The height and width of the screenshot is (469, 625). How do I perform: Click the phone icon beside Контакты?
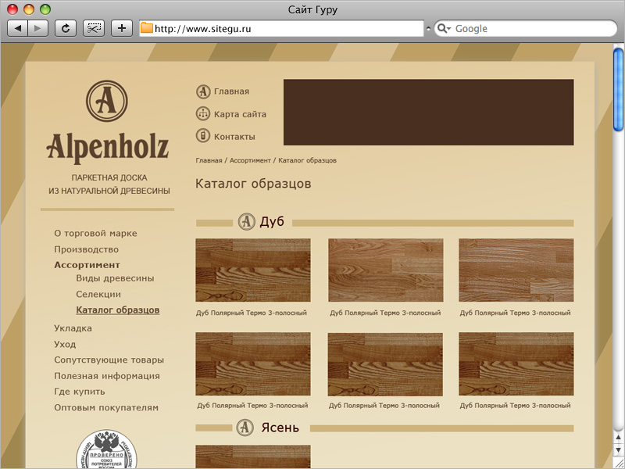(203, 136)
